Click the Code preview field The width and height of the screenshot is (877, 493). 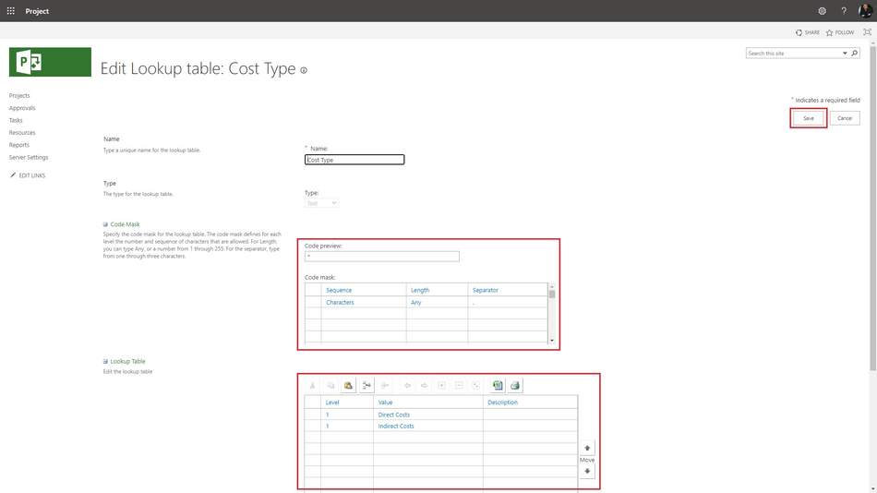pos(382,257)
